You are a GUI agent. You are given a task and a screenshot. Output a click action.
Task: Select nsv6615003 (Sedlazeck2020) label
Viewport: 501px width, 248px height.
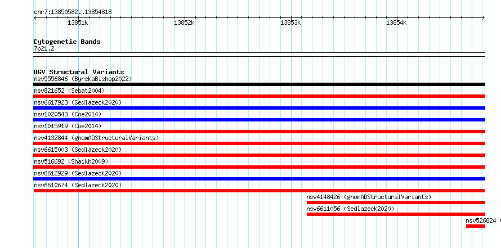coord(78,150)
